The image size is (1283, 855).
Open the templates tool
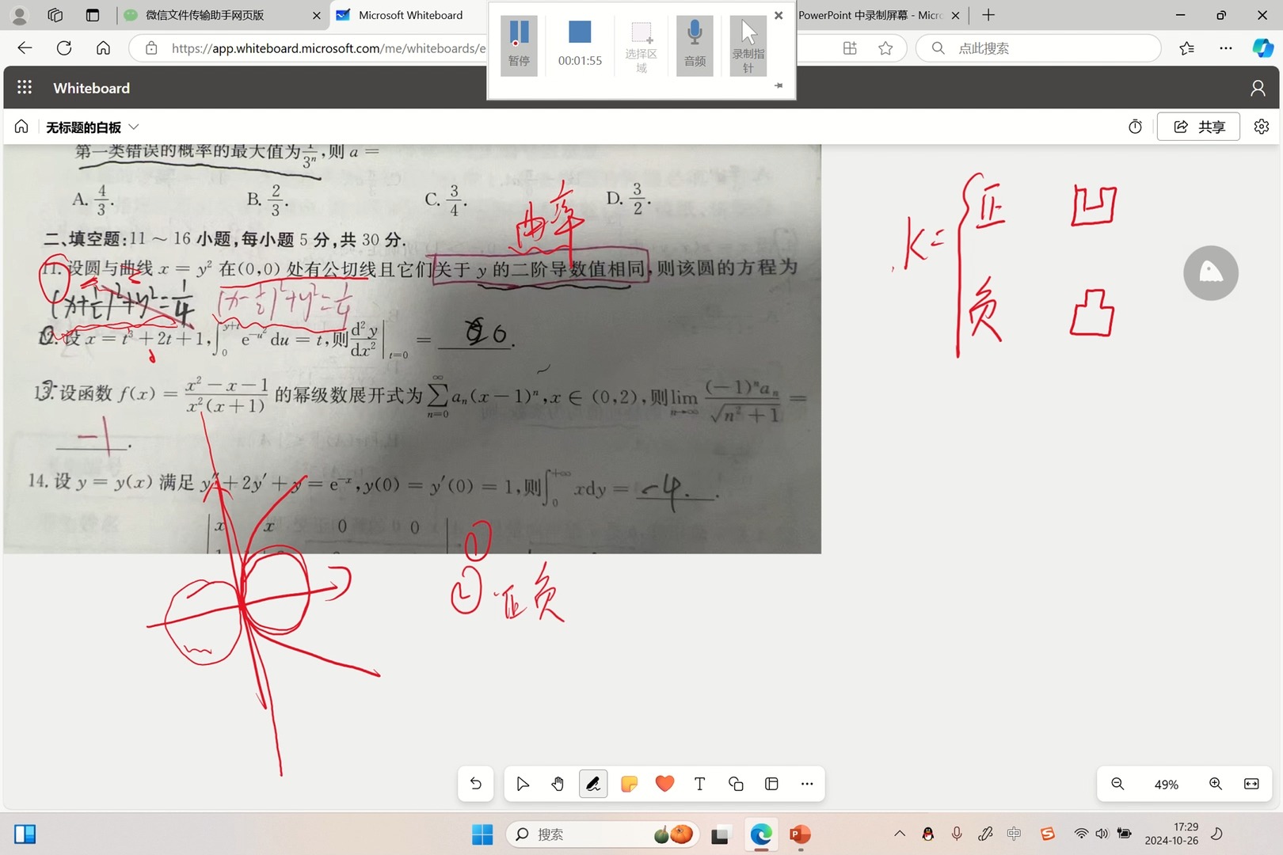[x=771, y=784]
